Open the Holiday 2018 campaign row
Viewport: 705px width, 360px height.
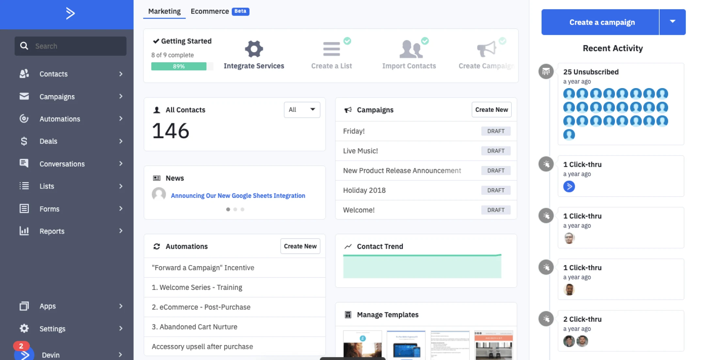426,190
